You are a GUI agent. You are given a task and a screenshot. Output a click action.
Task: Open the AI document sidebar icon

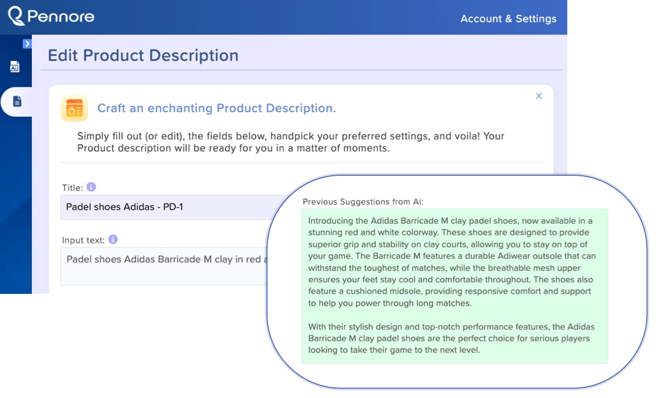15,67
